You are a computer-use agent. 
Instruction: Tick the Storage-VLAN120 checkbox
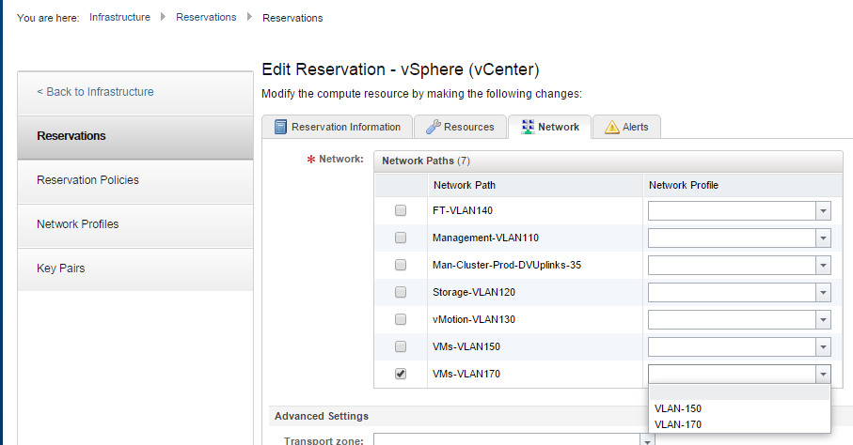pos(401,292)
